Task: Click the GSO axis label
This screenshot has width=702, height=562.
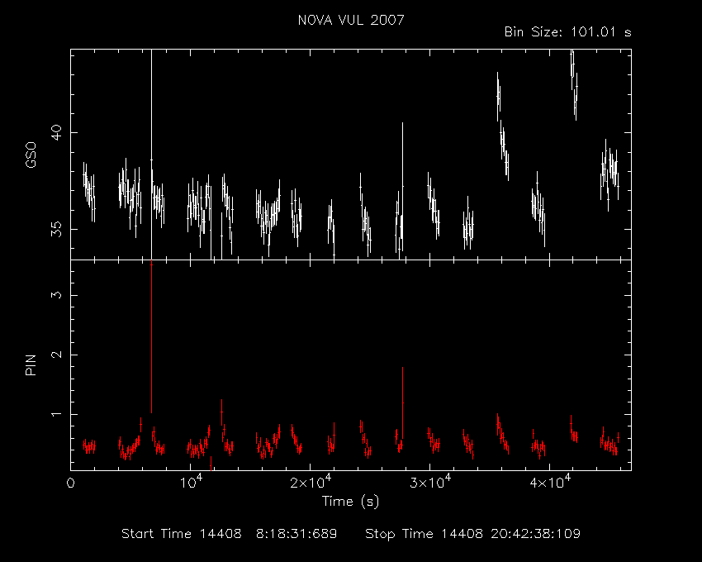Action: (31, 155)
